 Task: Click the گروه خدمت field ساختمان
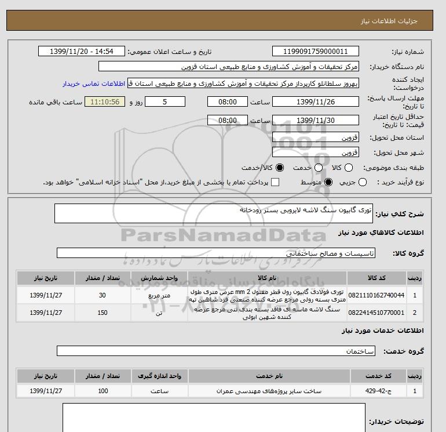tap(216, 351)
